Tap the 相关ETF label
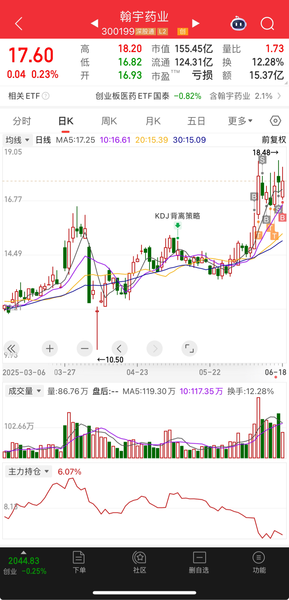This screenshot has height=600, width=289. (24, 96)
